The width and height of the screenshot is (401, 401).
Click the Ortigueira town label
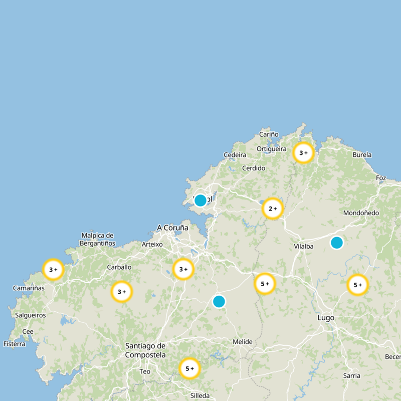[x=272, y=149]
